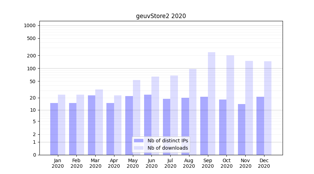The width and height of the screenshot is (314, 174).
Task: Select the 'Nb of distinct IPs' legend label
Action: pos(167,141)
